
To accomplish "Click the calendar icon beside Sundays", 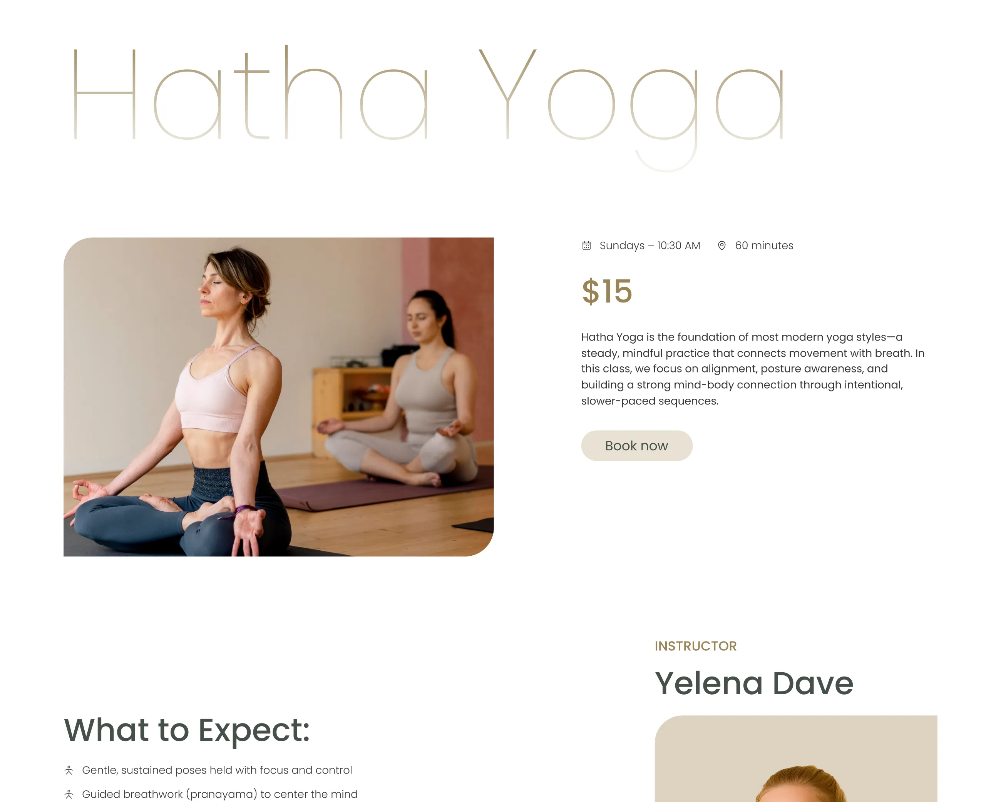I will pos(586,246).
